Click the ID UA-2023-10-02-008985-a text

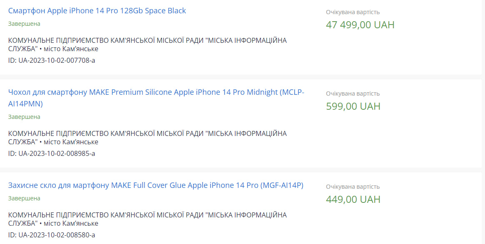52,154
